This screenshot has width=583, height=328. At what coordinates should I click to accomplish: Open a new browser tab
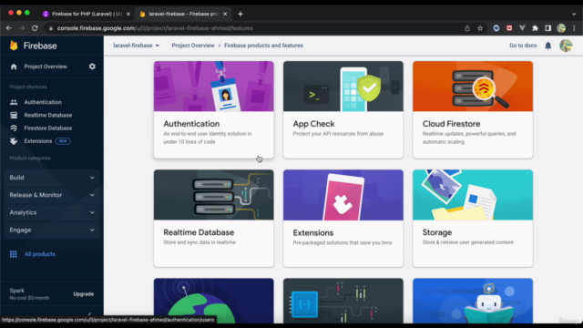click(x=240, y=15)
